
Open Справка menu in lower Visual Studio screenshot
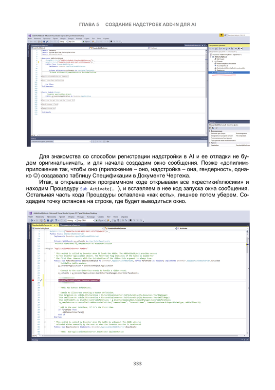124,217
